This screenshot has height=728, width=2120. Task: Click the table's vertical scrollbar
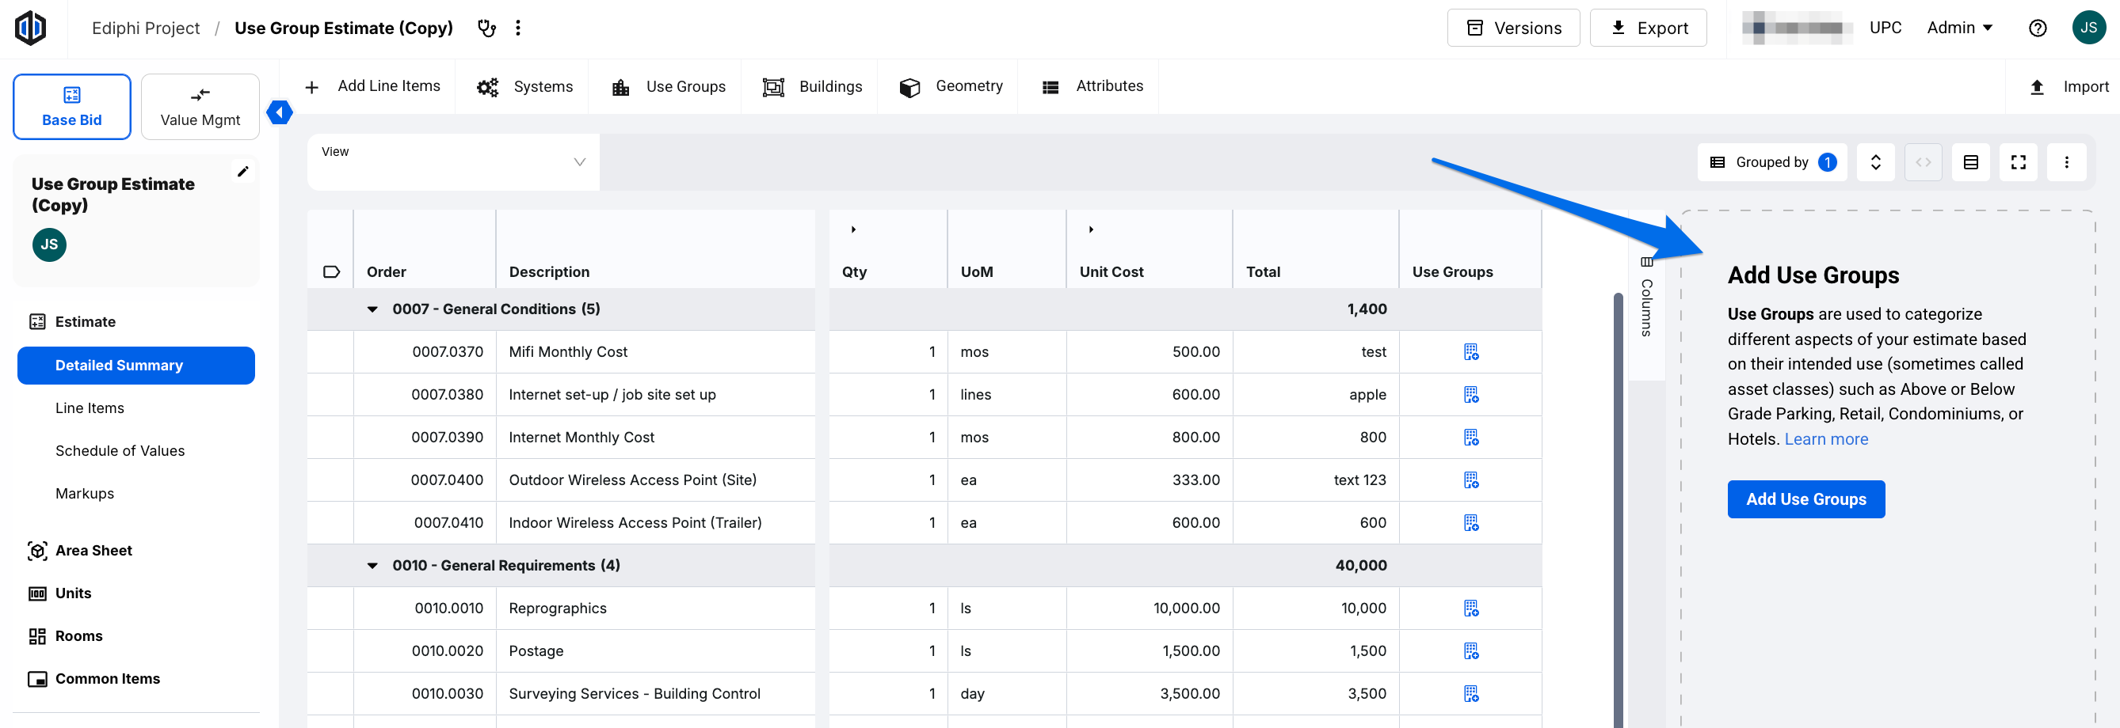point(1618,510)
